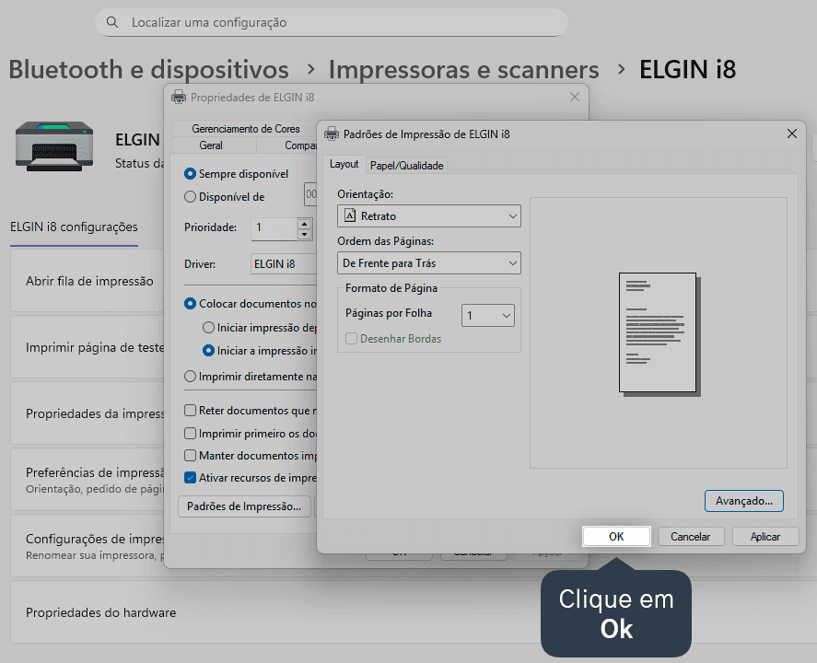Close the Padrões de Impressão dialog
Image resolution: width=817 pixels, height=663 pixels.
pyautogui.click(x=791, y=134)
